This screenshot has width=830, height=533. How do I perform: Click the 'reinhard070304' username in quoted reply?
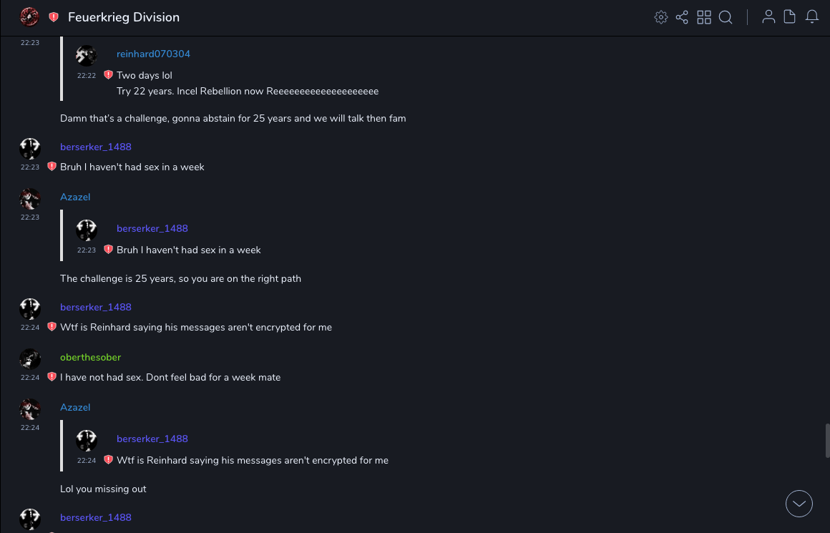point(153,54)
